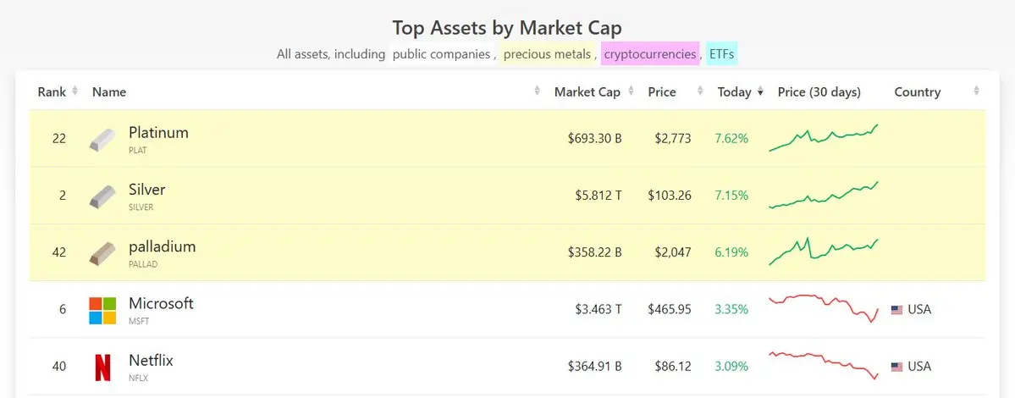Click the USA flag beside Microsoft
The height and width of the screenshot is (398, 1015).
click(x=896, y=310)
